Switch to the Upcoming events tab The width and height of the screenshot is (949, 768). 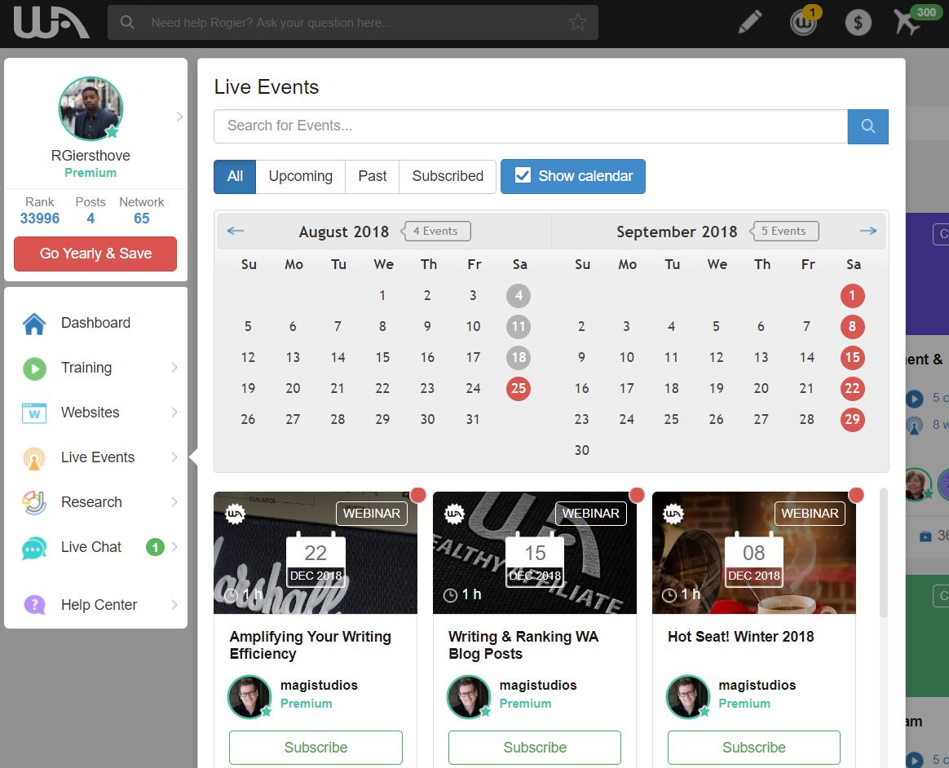[x=300, y=176]
